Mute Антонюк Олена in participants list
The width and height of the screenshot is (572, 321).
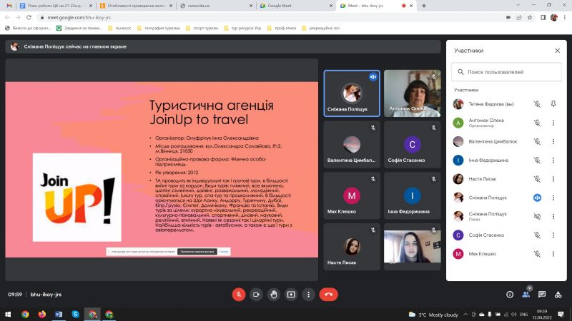coord(537,123)
